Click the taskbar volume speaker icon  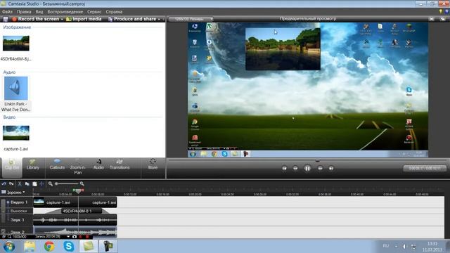(404, 247)
